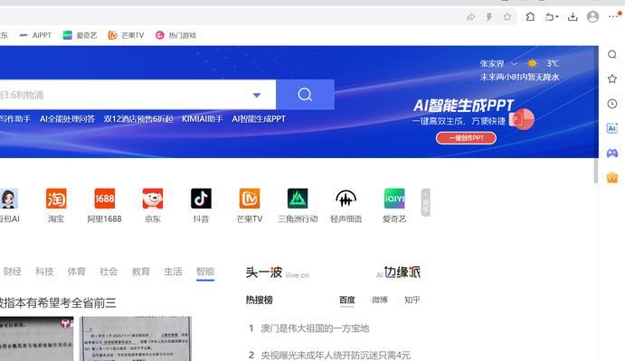Switch to 智能 news tab
Screen dimensions: 625x361
[205, 272]
